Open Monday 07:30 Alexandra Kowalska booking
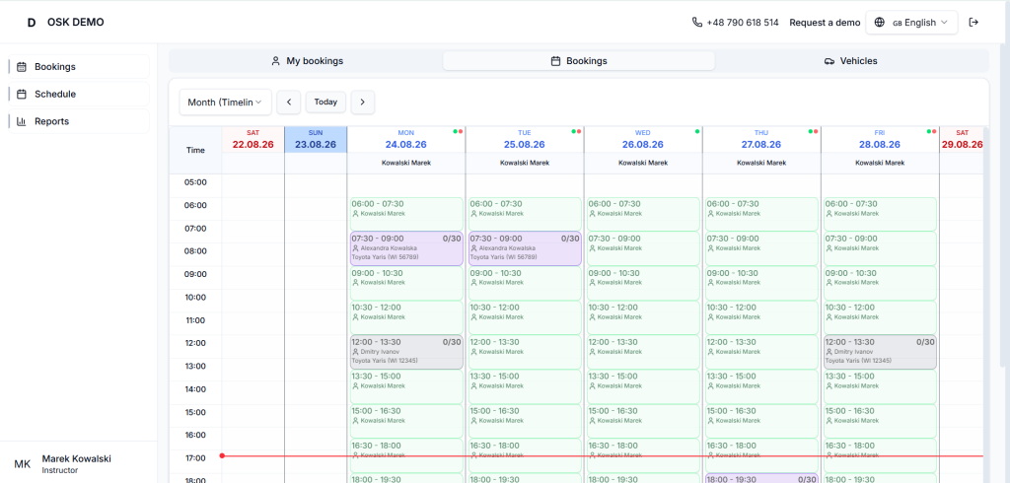 point(406,248)
